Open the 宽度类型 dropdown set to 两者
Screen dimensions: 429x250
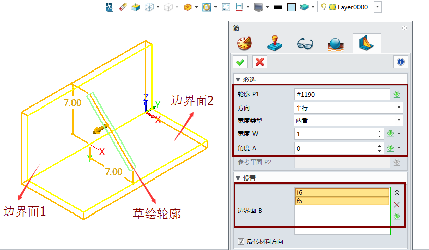click(348, 121)
